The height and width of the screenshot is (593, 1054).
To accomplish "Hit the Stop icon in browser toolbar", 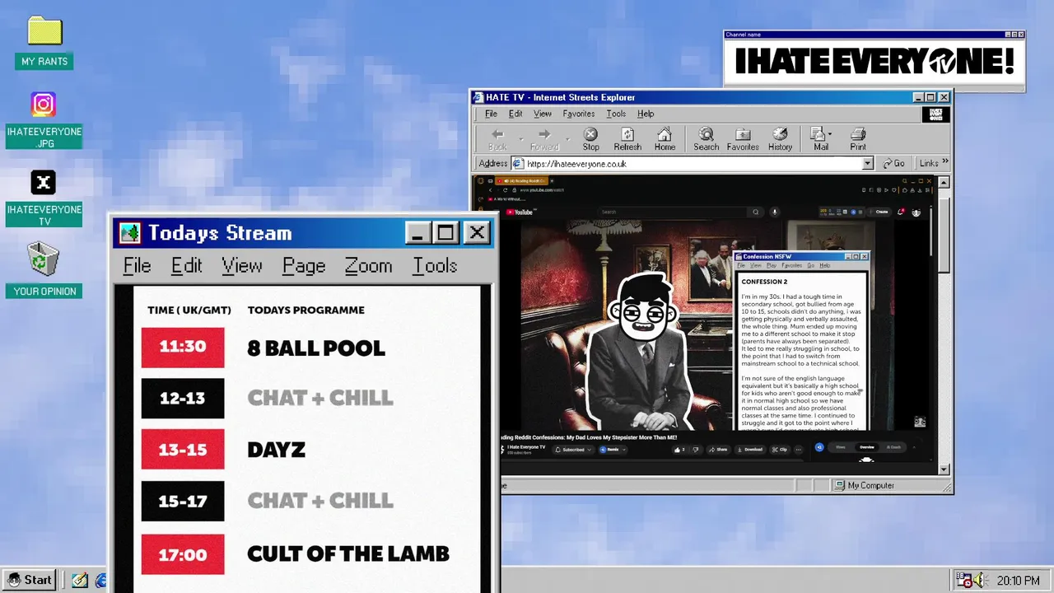I will click(x=590, y=134).
